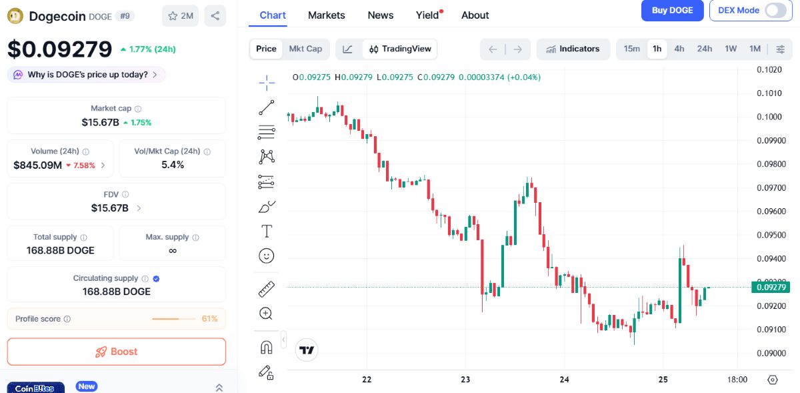Click the Boost button
The height and width of the screenshot is (393, 800).
[x=117, y=352]
